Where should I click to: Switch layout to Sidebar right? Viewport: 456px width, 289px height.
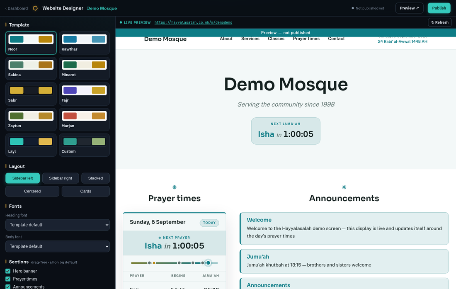(x=61, y=178)
